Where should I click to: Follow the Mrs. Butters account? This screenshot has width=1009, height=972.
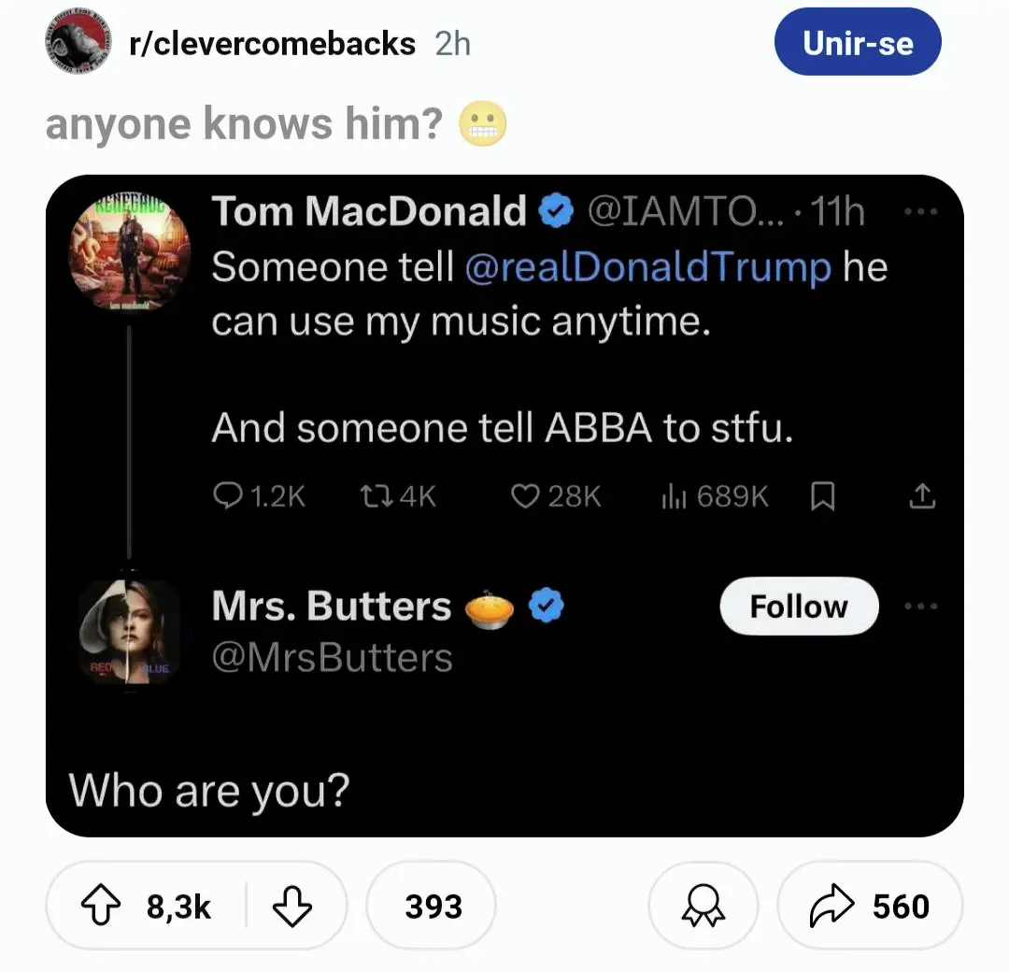[799, 606]
